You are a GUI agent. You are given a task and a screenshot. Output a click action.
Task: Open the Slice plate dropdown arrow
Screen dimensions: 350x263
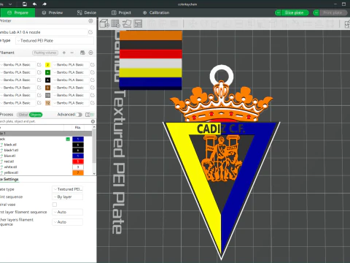[x=278, y=12]
